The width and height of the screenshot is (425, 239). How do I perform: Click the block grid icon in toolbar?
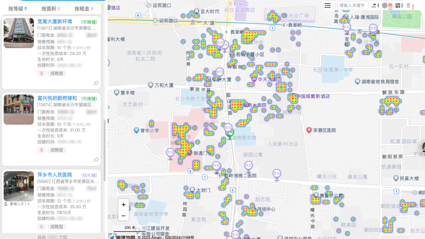pyautogui.click(x=398, y=5)
